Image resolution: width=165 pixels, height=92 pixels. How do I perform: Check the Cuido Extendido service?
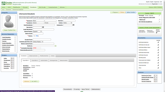(x=15, y=37)
